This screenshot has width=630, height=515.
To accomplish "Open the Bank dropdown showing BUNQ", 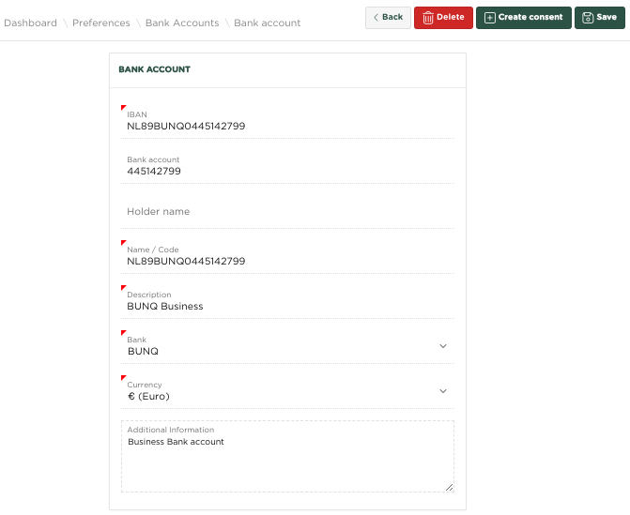I will click(287, 346).
